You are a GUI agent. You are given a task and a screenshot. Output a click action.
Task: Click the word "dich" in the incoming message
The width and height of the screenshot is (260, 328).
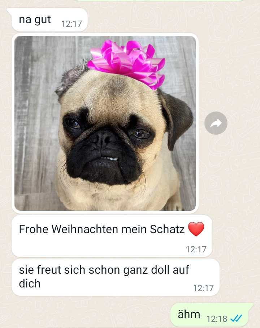pos(30,283)
